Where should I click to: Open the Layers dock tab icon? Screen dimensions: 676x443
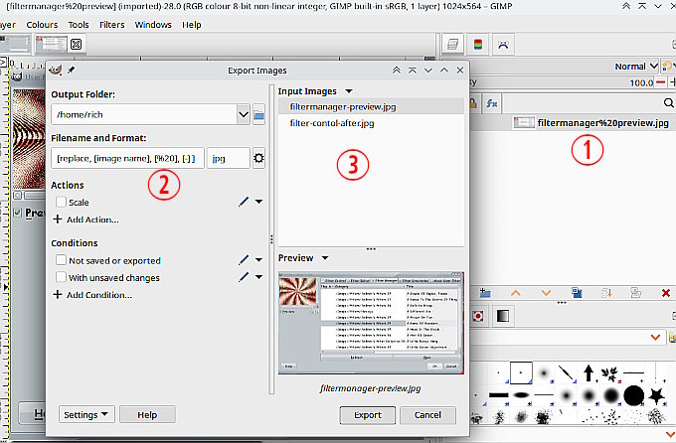point(452,45)
